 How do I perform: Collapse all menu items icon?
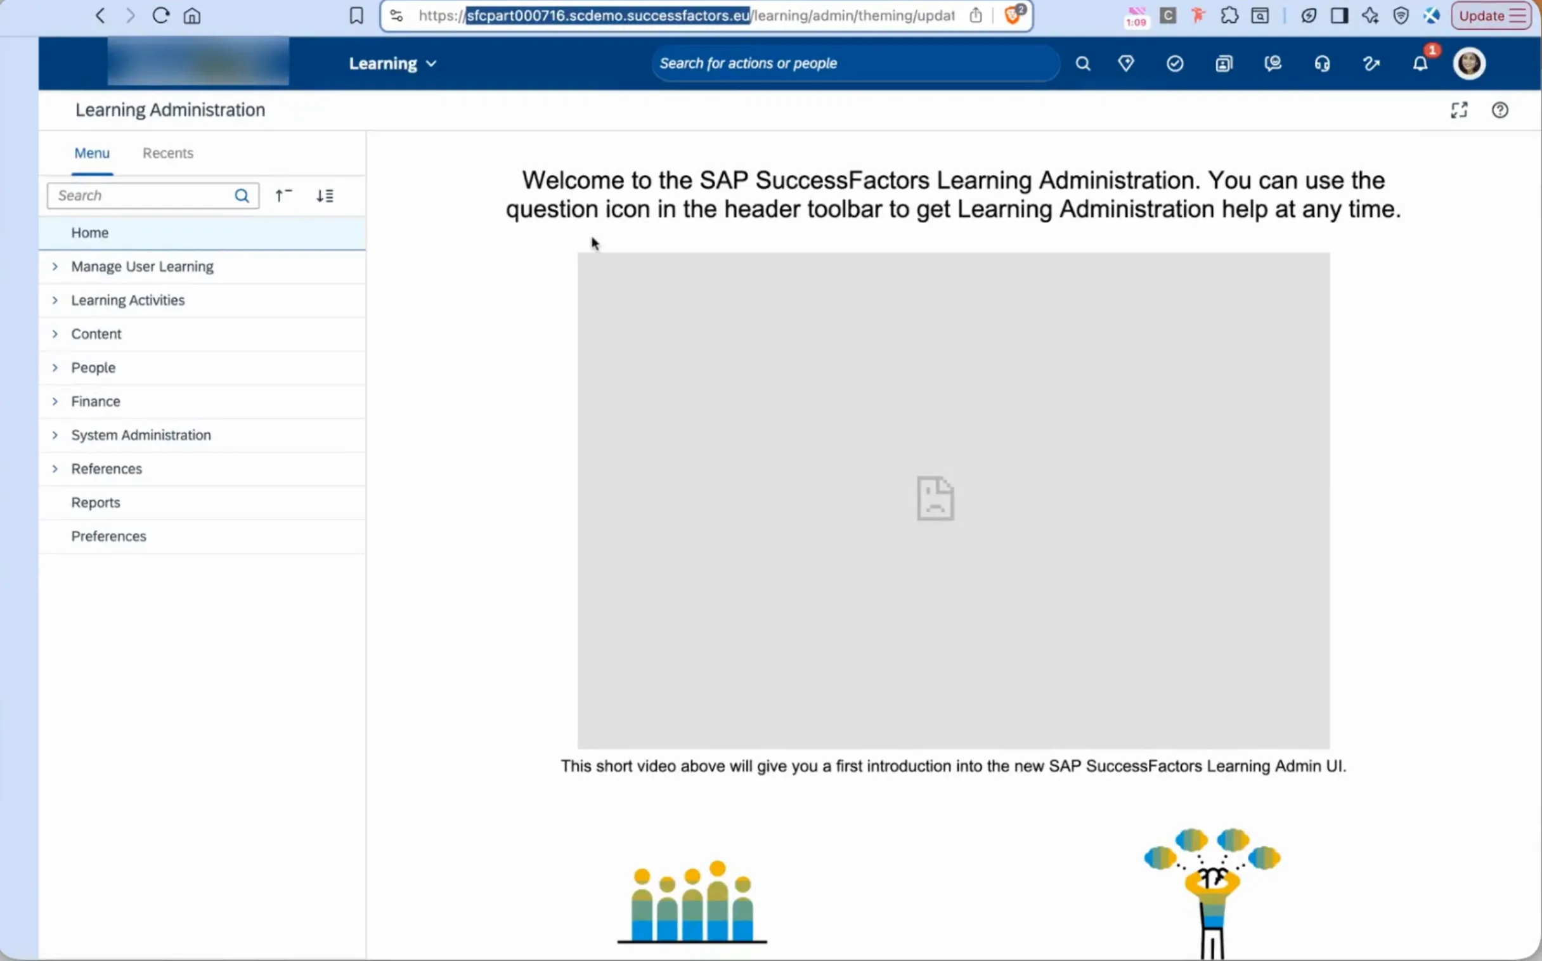(283, 195)
